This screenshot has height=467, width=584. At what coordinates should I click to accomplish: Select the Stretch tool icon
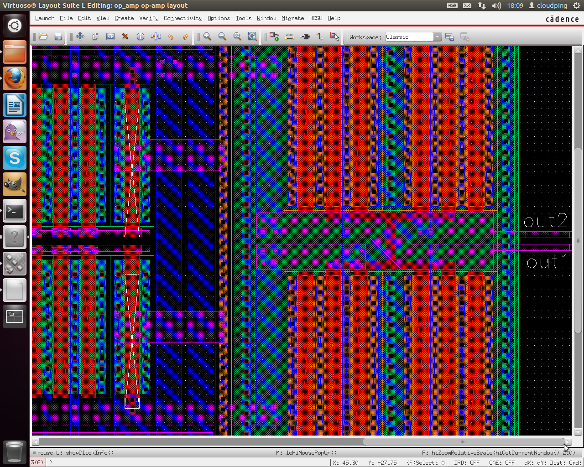point(110,36)
